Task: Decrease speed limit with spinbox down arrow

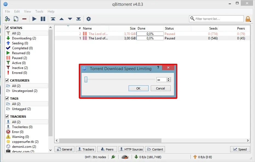Action: (169, 81)
